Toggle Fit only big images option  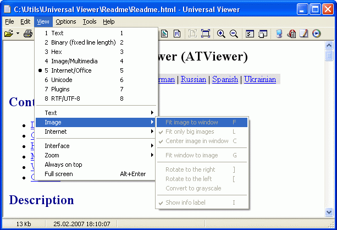(x=202, y=132)
